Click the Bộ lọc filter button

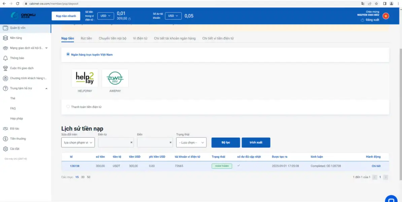(226, 142)
